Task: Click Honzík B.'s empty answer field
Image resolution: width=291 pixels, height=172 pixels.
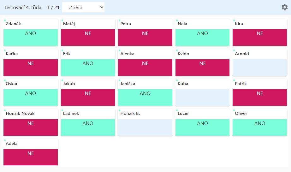Action: 145,127
